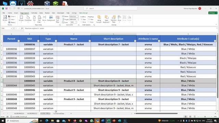Open Microsoft Edge from the taskbar

pos(47,121)
